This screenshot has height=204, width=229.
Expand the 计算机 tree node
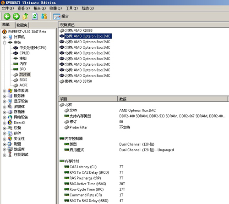click(5, 37)
